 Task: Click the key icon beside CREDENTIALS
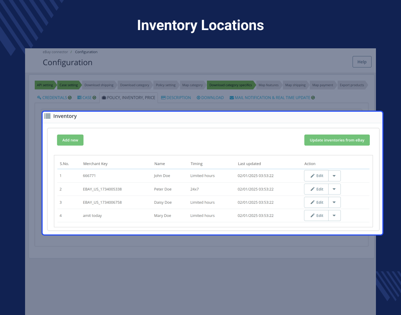[39, 98]
